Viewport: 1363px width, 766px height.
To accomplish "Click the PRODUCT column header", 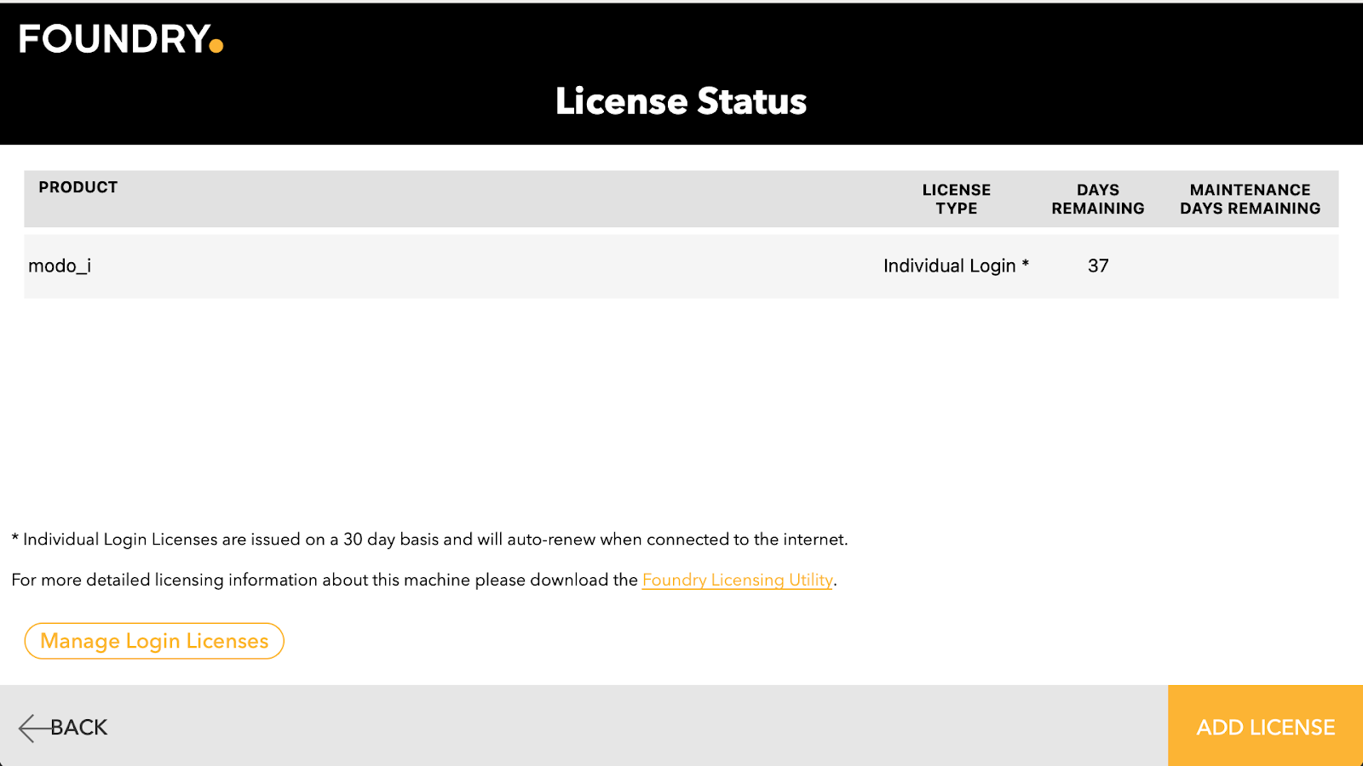I will [x=78, y=187].
